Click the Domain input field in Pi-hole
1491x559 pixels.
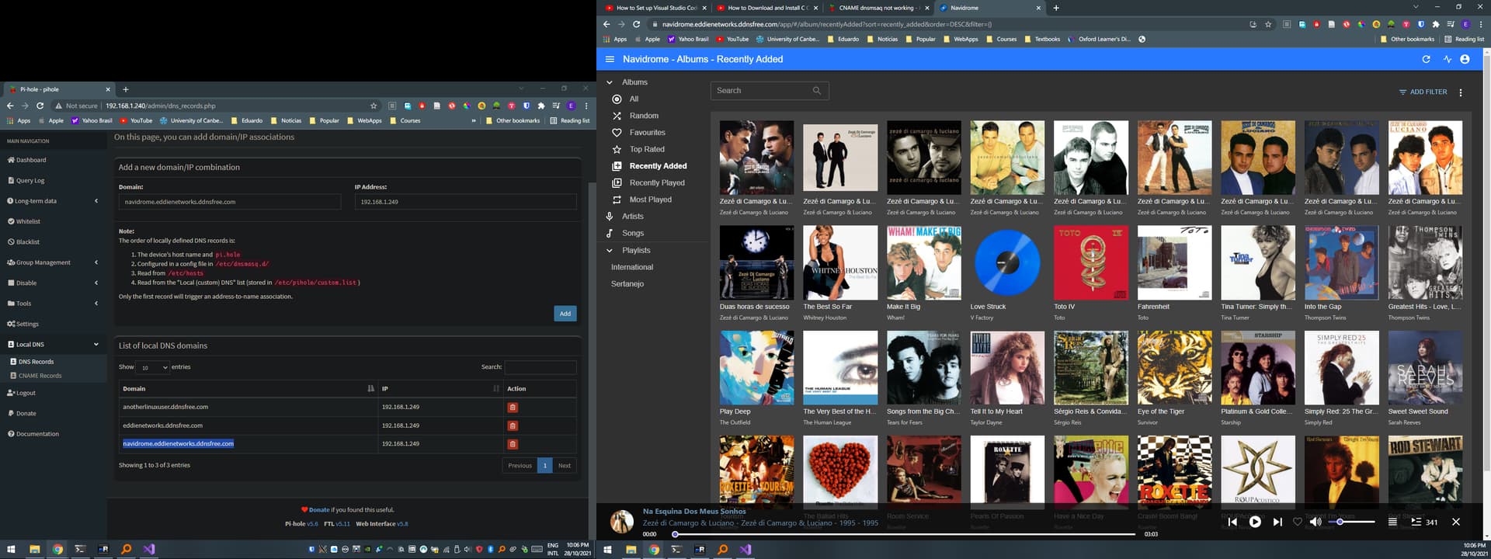click(230, 202)
